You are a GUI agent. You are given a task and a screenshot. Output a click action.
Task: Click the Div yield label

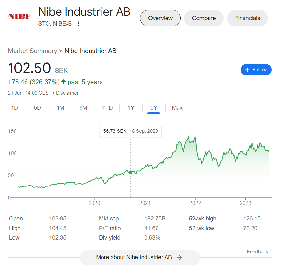[x=110, y=238]
